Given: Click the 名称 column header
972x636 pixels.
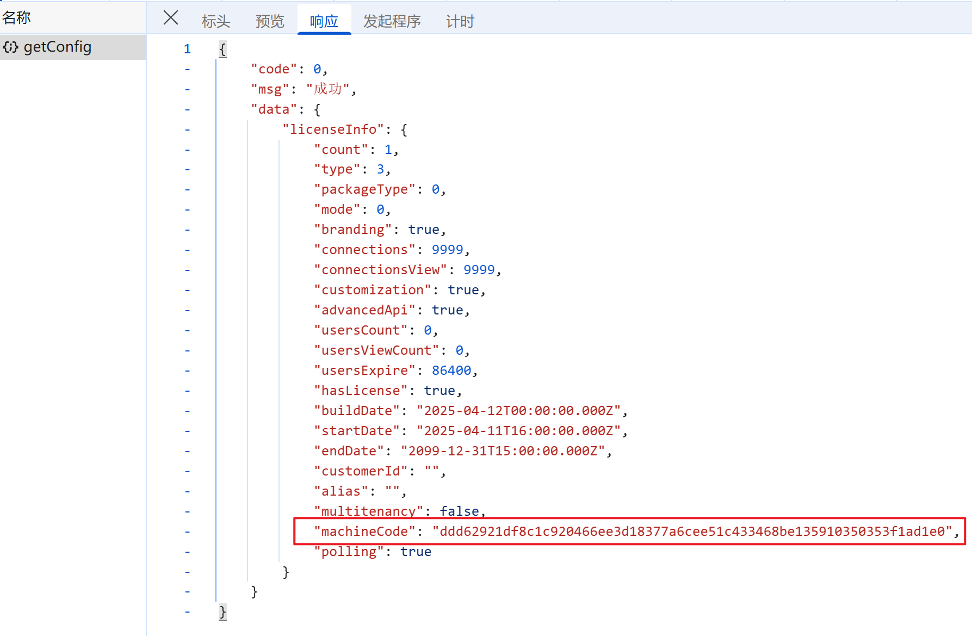Looking at the screenshot, I should click(x=17, y=17).
